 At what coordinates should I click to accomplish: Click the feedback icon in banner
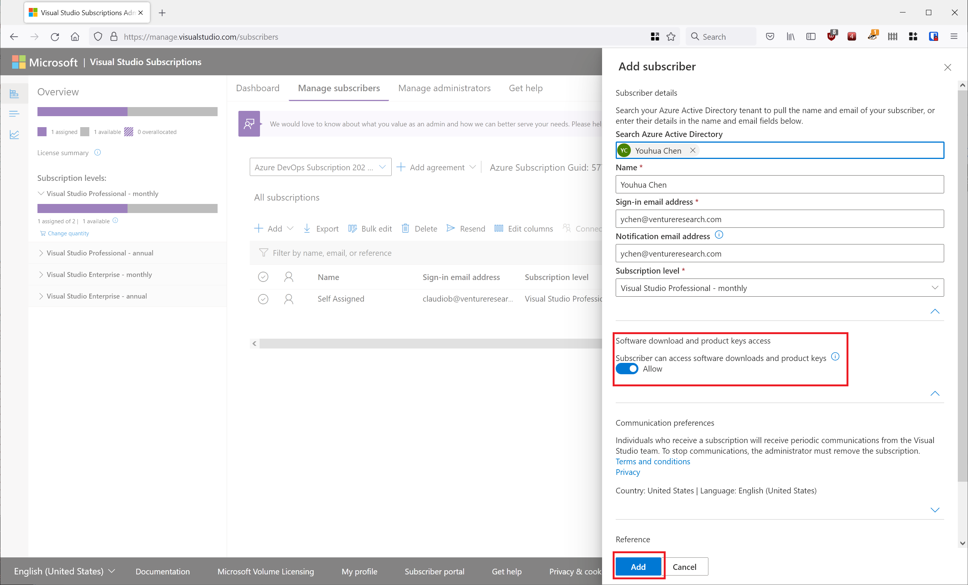point(249,124)
